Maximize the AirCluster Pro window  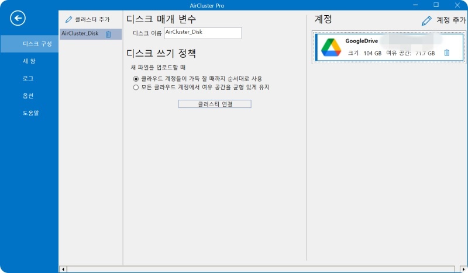(436, 5)
